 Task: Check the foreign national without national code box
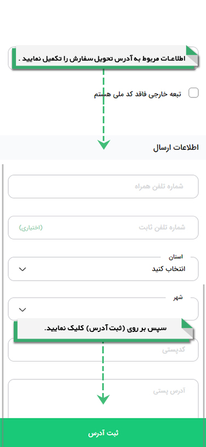194,93
